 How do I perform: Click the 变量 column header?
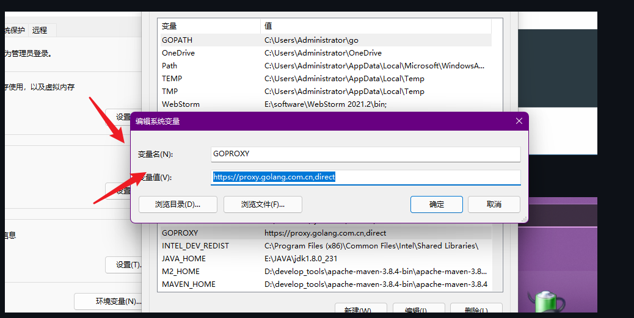(210, 26)
